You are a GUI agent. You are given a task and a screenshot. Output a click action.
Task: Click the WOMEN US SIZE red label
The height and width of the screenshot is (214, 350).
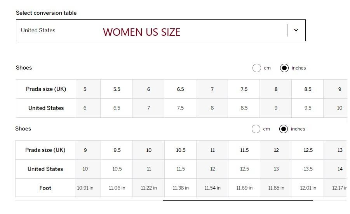coord(141,32)
